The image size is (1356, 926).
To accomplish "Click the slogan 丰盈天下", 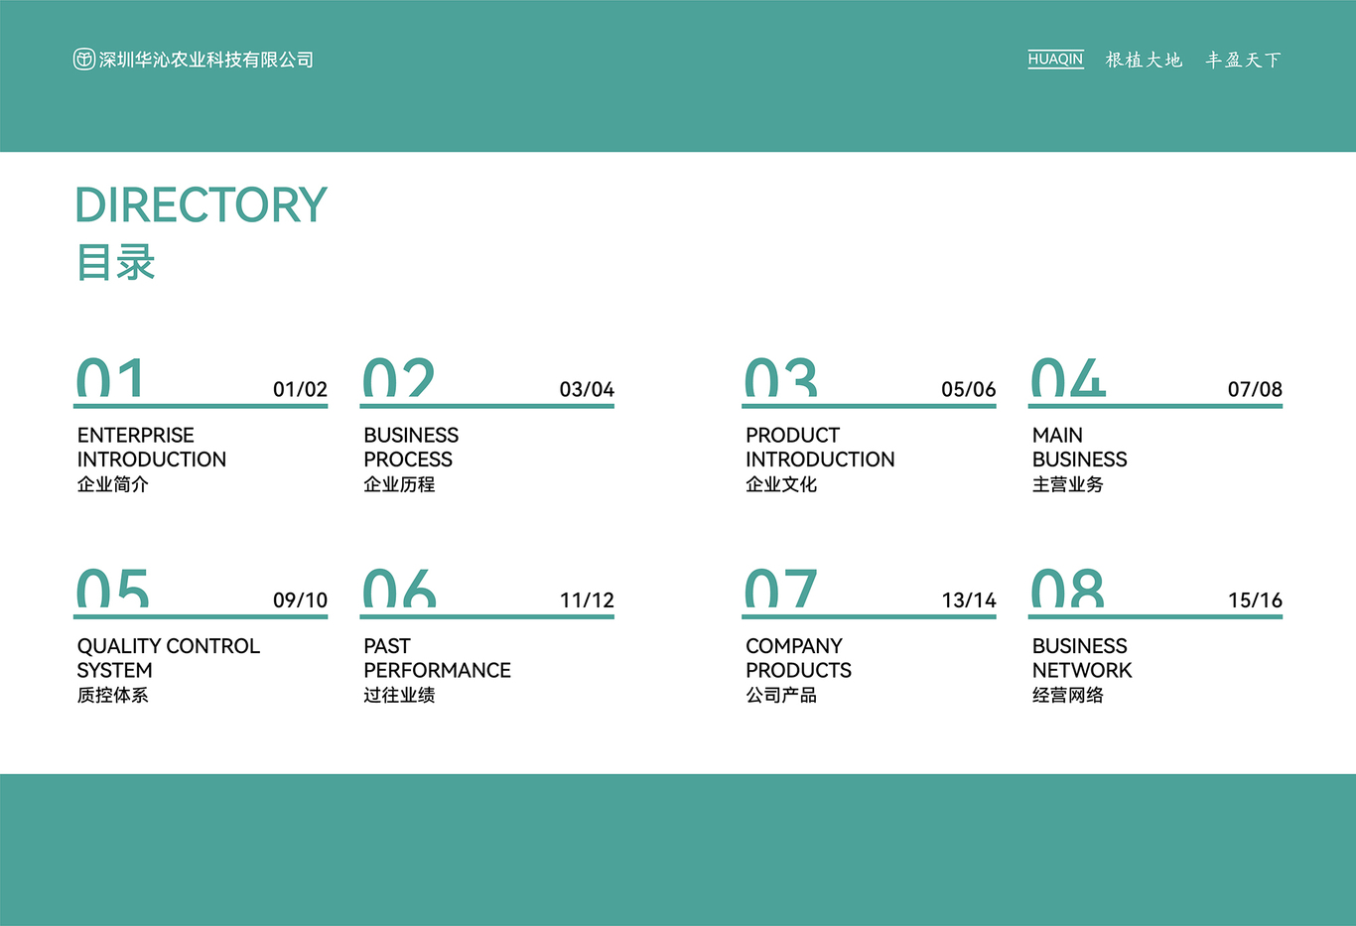I will point(1243,60).
